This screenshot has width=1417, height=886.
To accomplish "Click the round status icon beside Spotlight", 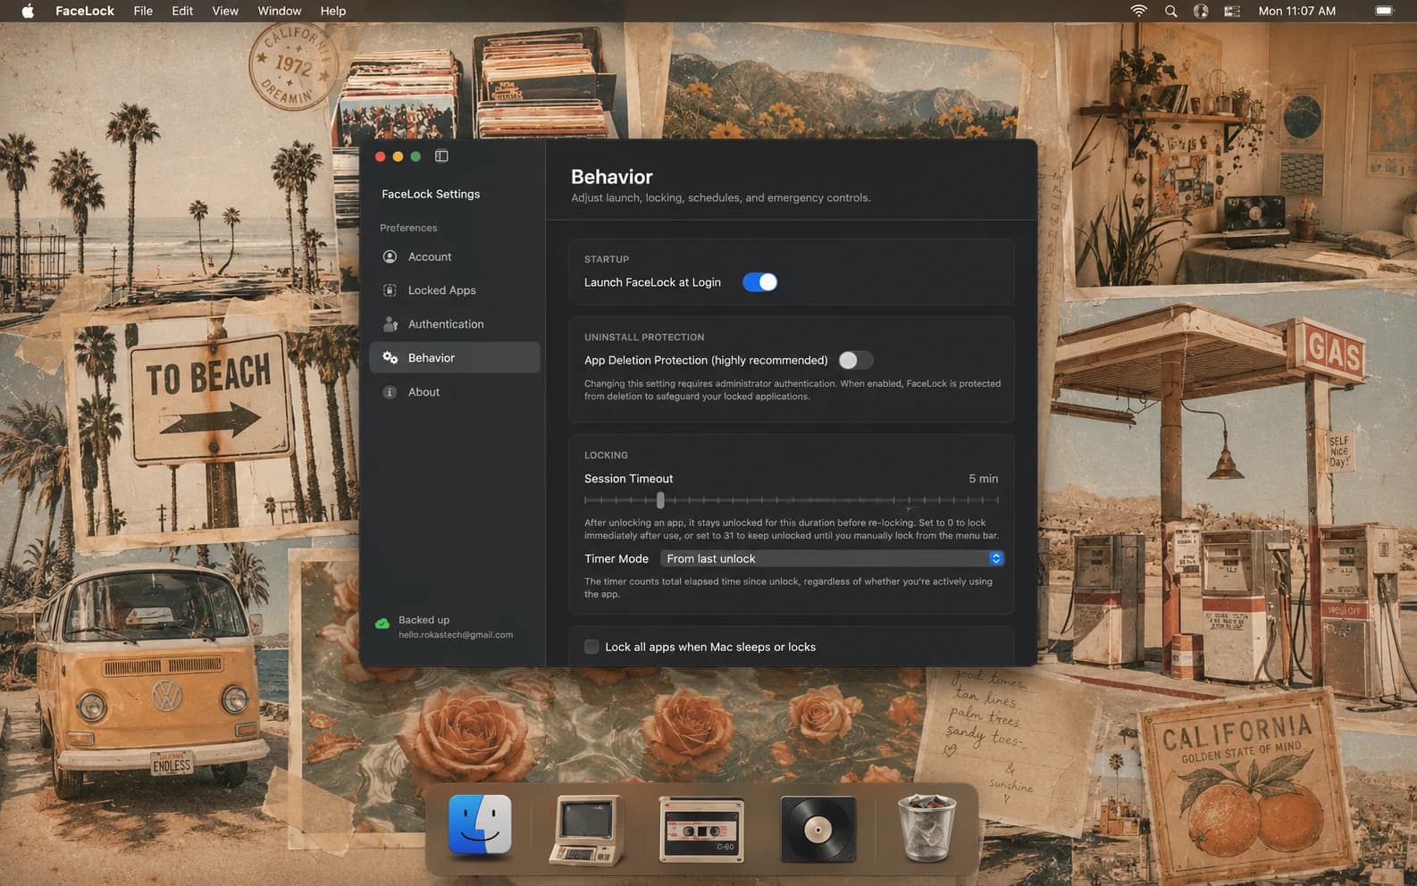I will 1201,11.
